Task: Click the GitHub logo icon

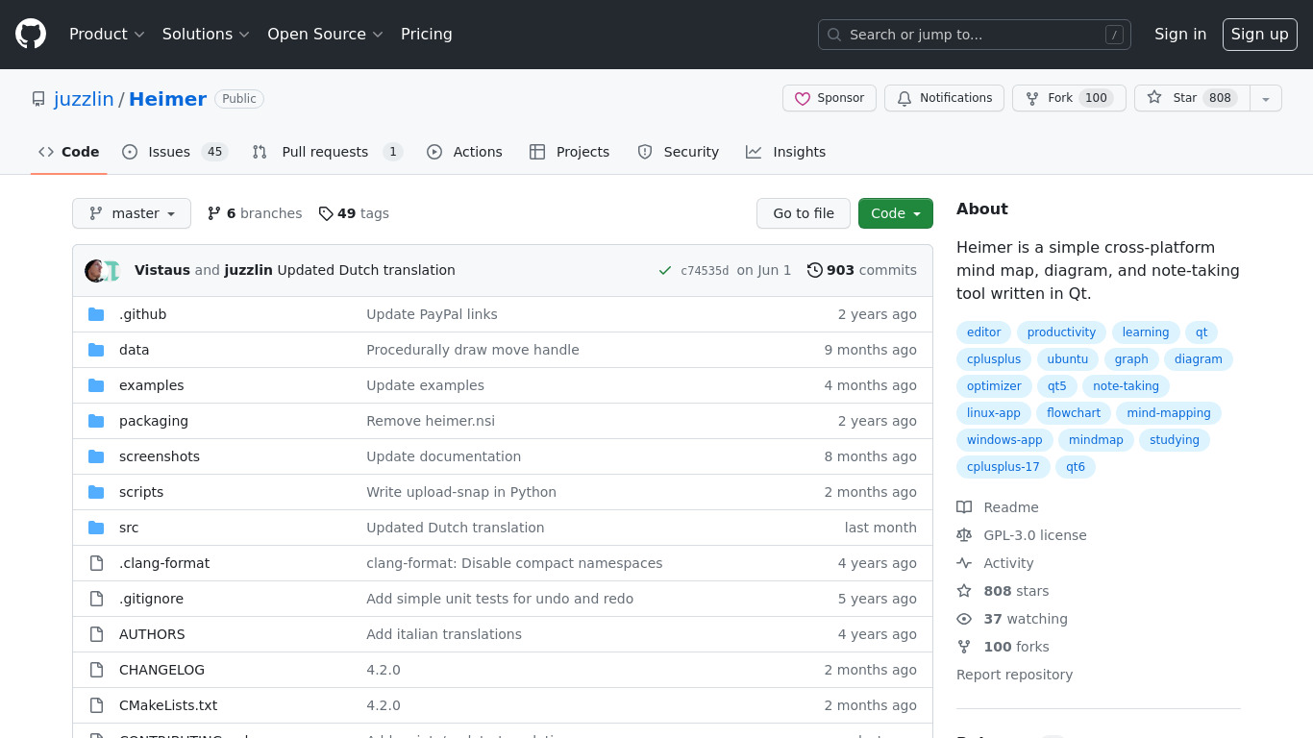Action: point(31,35)
